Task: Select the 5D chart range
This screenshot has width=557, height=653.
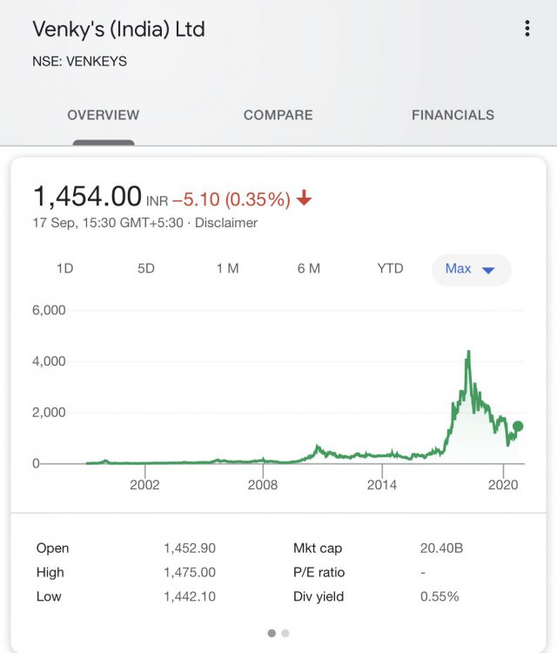Action: pyautogui.click(x=146, y=269)
